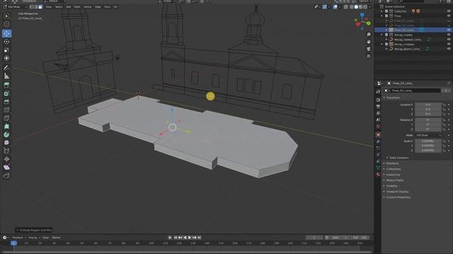Open the timeline Playback popover

click(19, 238)
